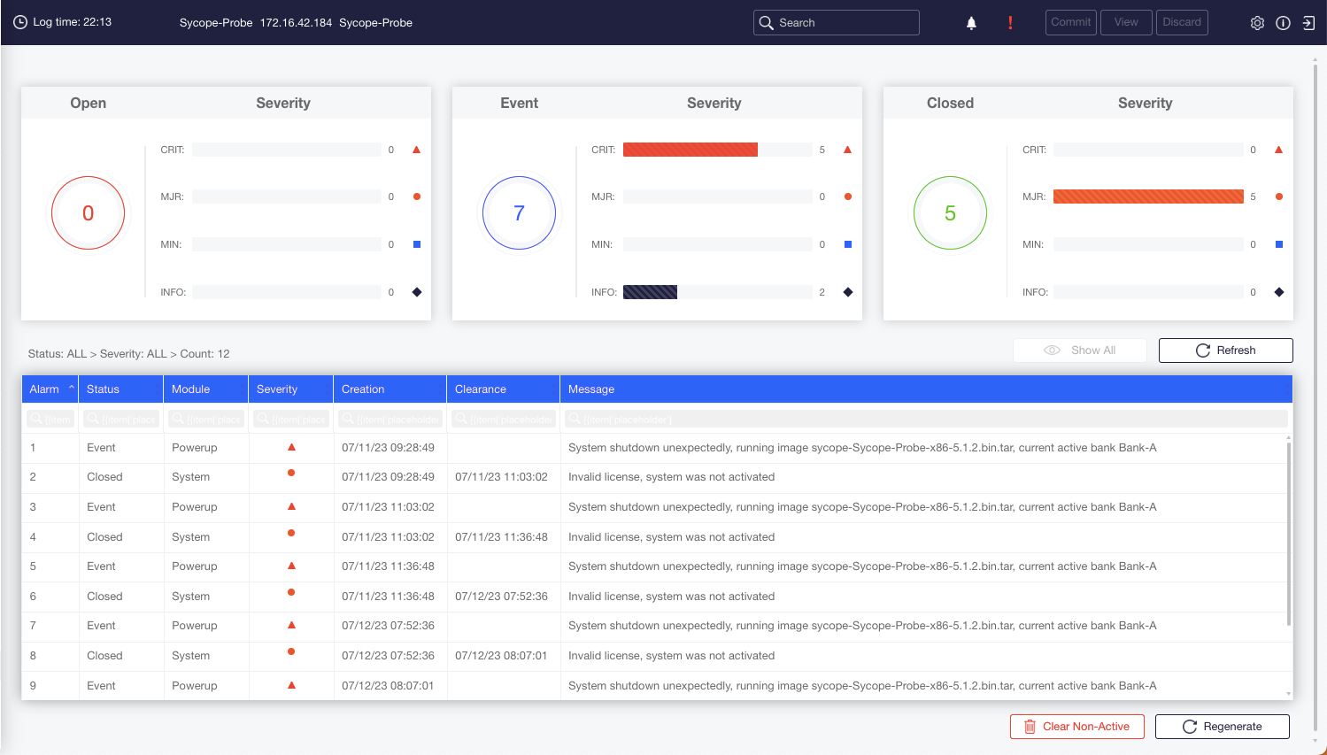Click the Event panel CRIT triangle icon
Image resolution: width=1327 pixels, height=755 pixels.
pyautogui.click(x=847, y=150)
